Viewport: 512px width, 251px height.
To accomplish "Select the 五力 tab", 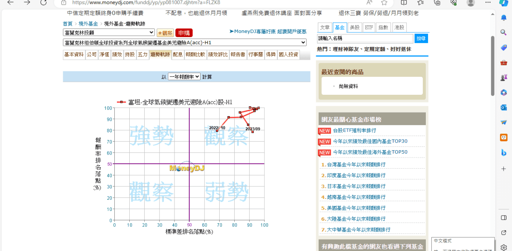I will (x=143, y=55).
